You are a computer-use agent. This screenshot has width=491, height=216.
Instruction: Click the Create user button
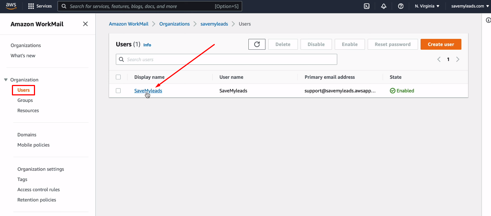coord(441,44)
